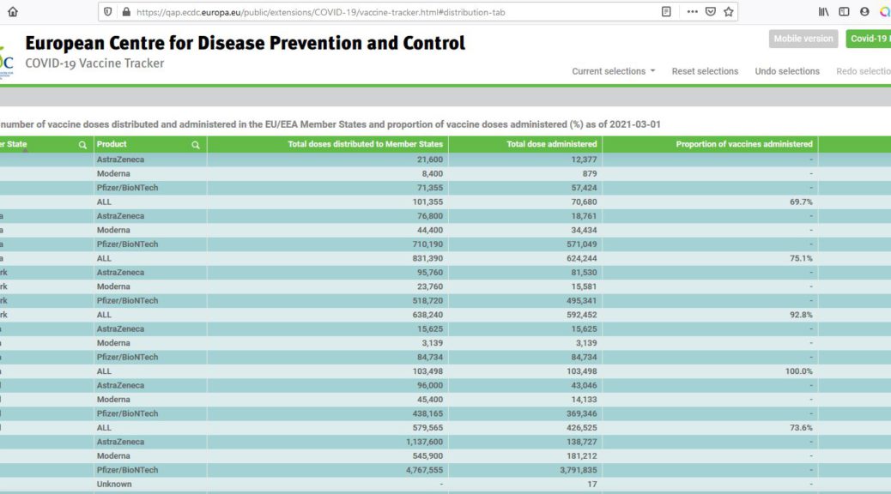This screenshot has height=494, width=891.
Task: Select the 579,565 distributed cell
Action: [328, 428]
